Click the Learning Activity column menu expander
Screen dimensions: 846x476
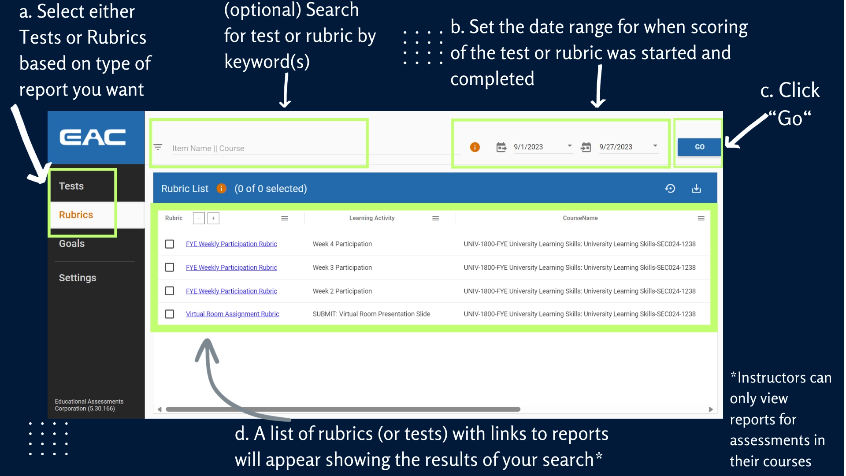click(436, 217)
